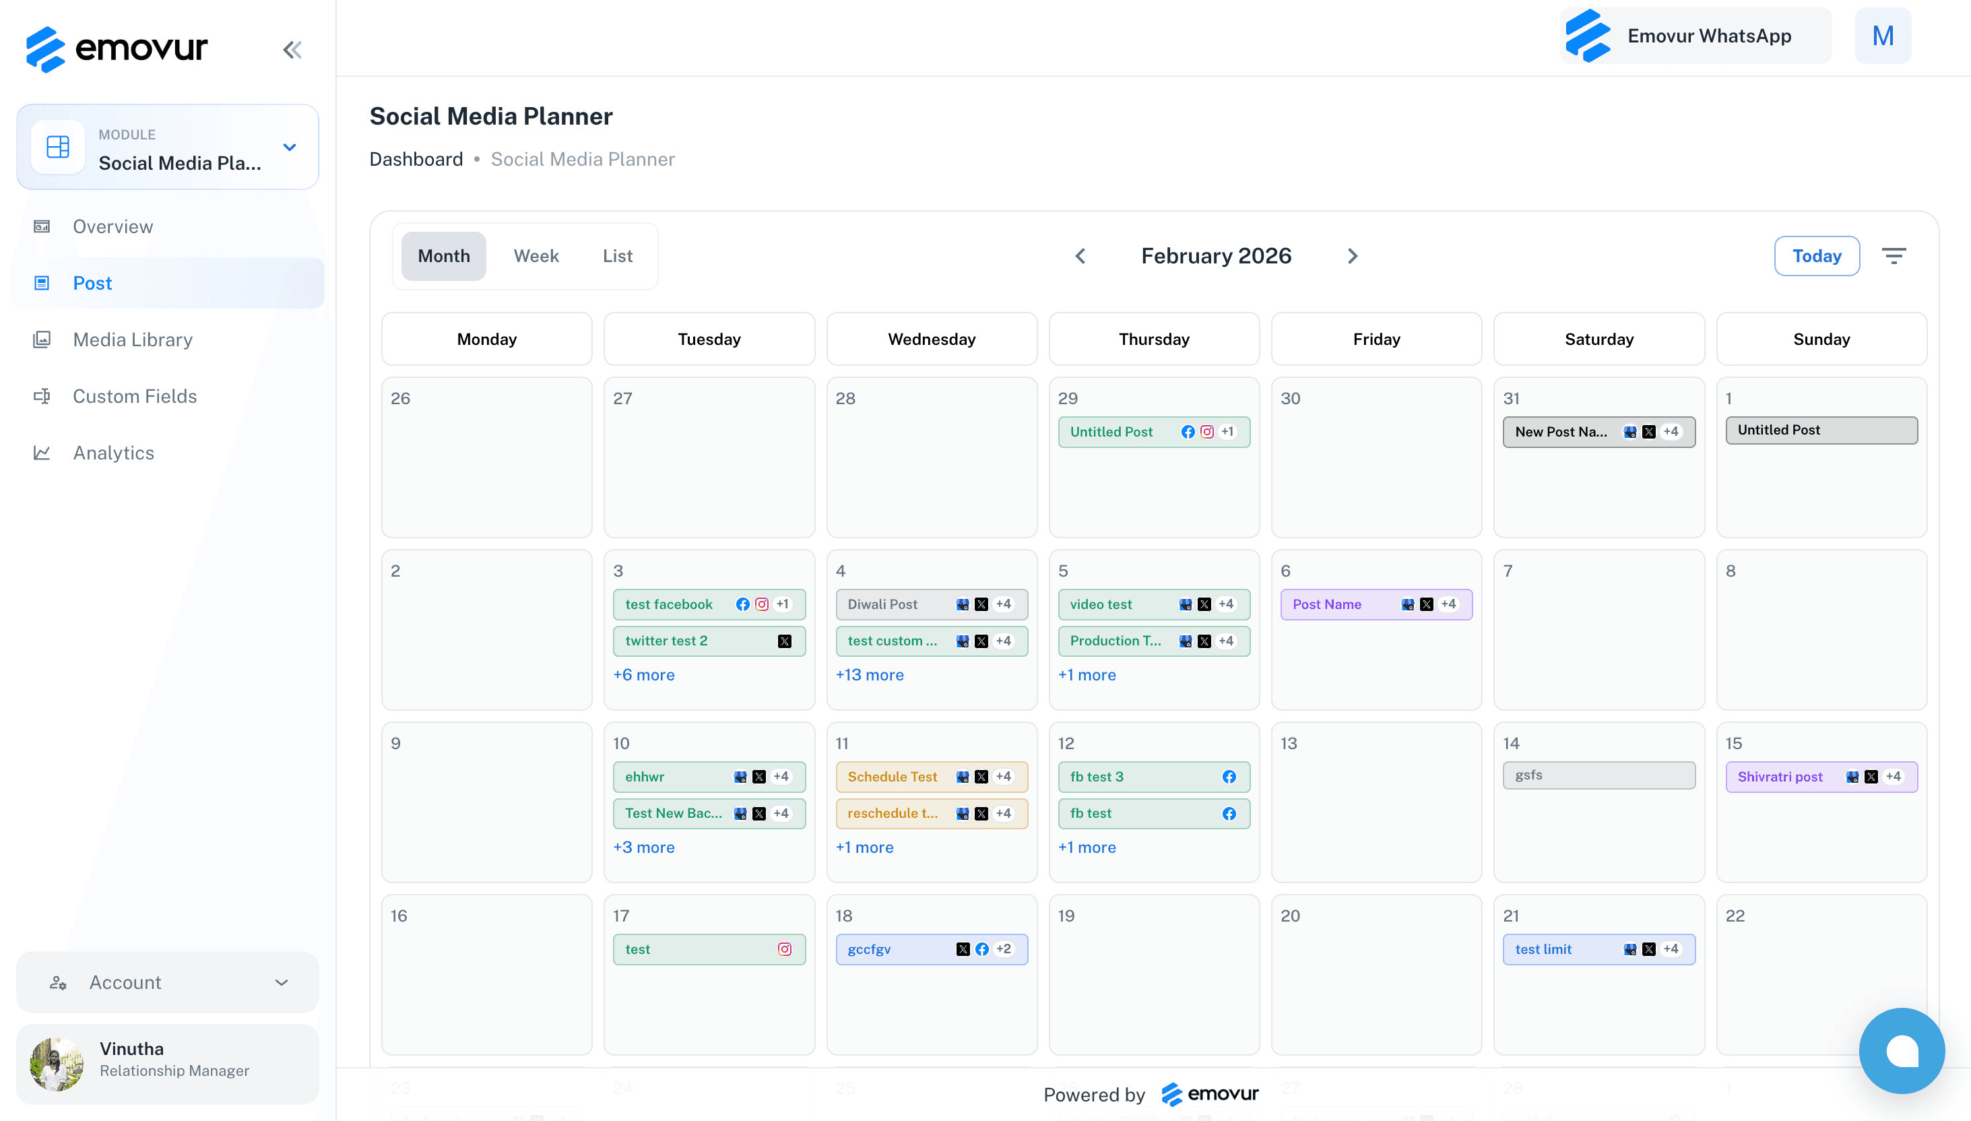The height and width of the screenshot is (1121, 1971).
Task: Click the Analytics chart icon
Action: 42,453
